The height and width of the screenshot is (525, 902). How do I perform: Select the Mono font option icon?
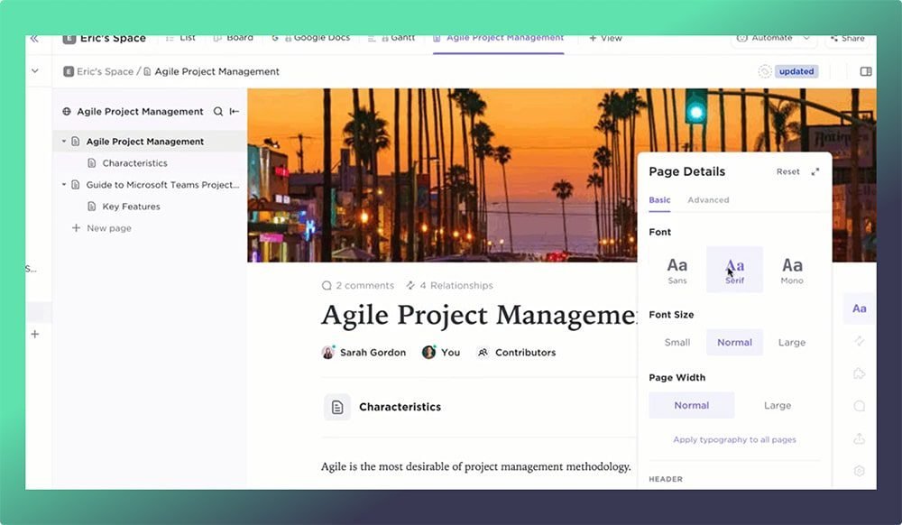tap(792, 266)
